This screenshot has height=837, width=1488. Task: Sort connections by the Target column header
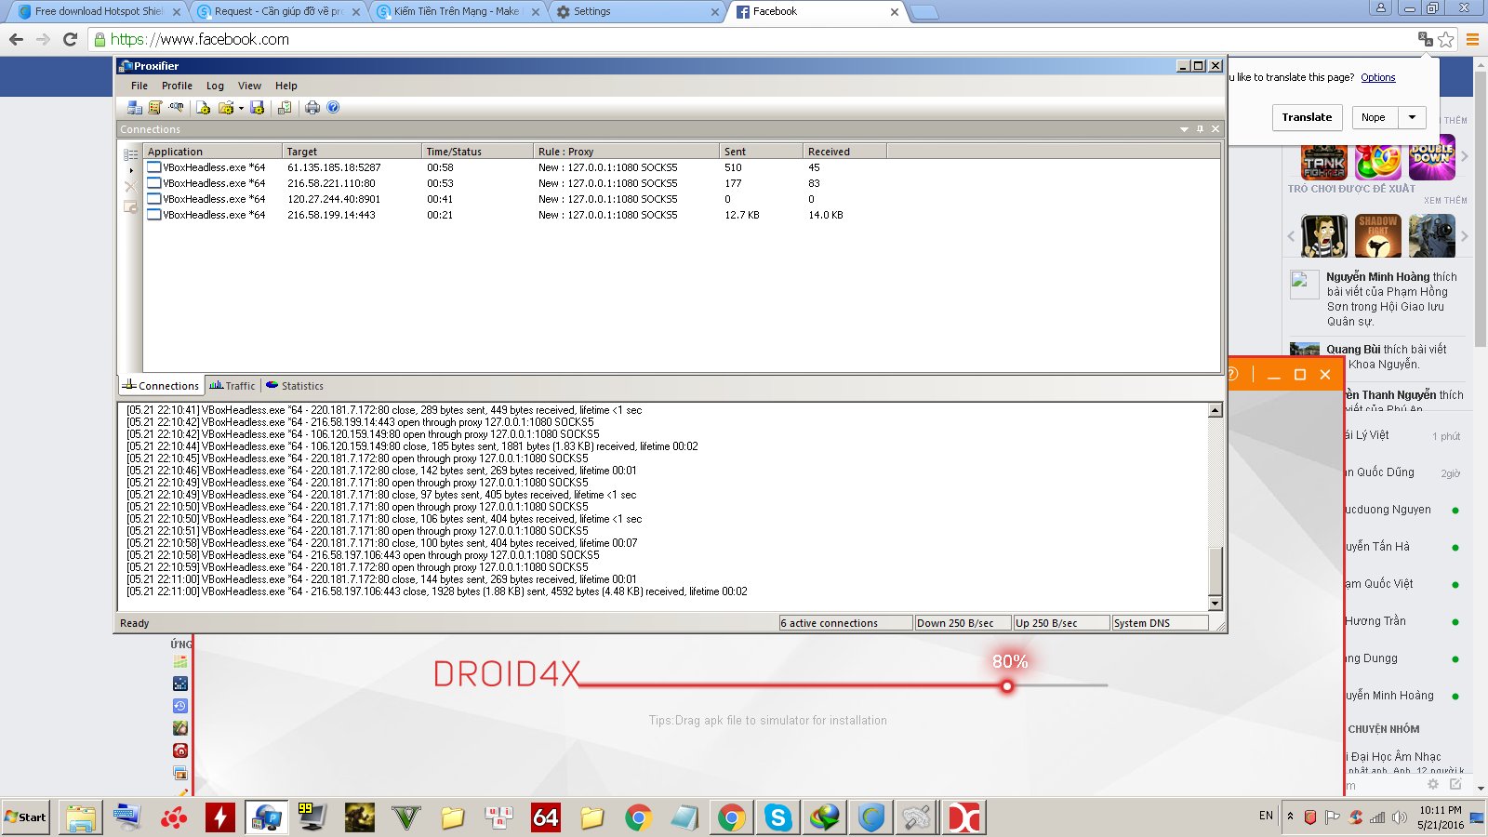coord(352,152)
